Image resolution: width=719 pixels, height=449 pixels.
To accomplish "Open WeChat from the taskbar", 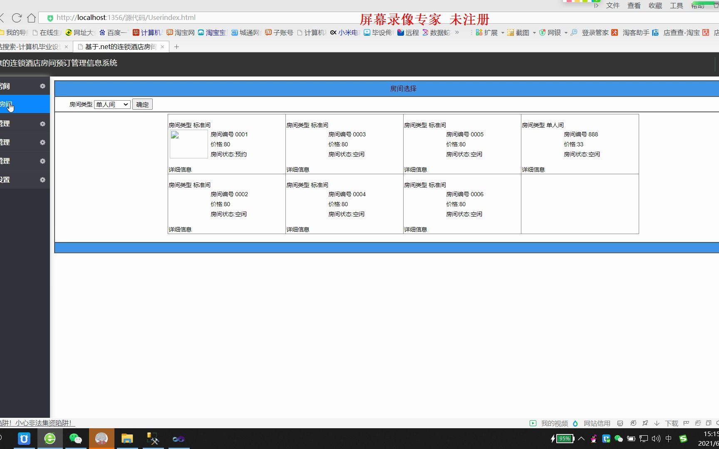I will (x=76, y=438).
